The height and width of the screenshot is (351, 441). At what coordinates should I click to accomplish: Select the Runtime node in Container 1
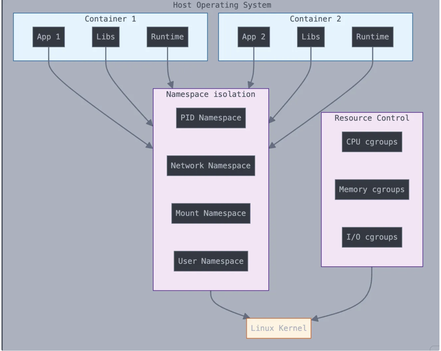click(x=167, y=37)
